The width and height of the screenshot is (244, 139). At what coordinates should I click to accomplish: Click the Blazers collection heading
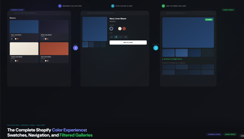pyautogui.click(x=13, y=18)
